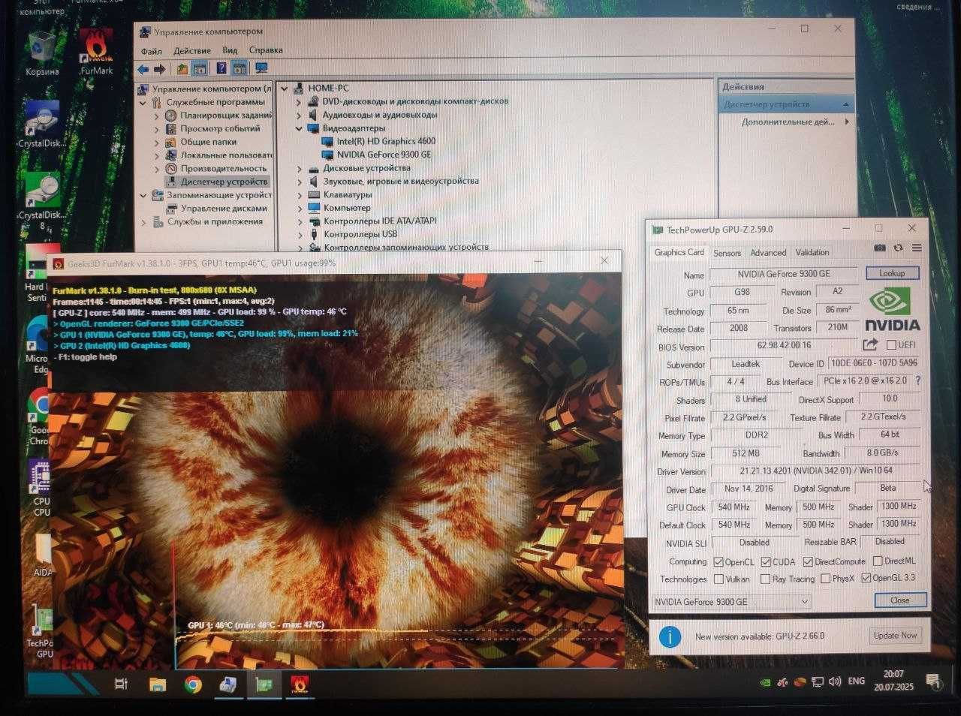Open the Файл menu
Viewport: 961px width, 716px height.
pos(151,51)
